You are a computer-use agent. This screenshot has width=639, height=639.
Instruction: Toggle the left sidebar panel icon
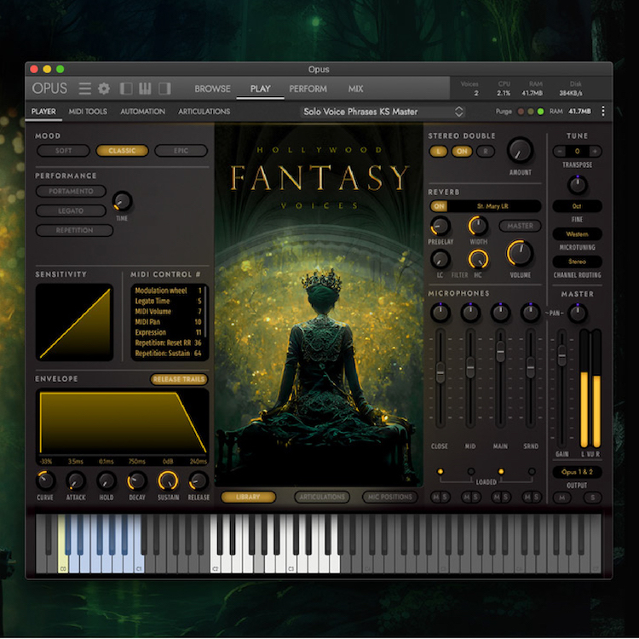click(127, 89)
